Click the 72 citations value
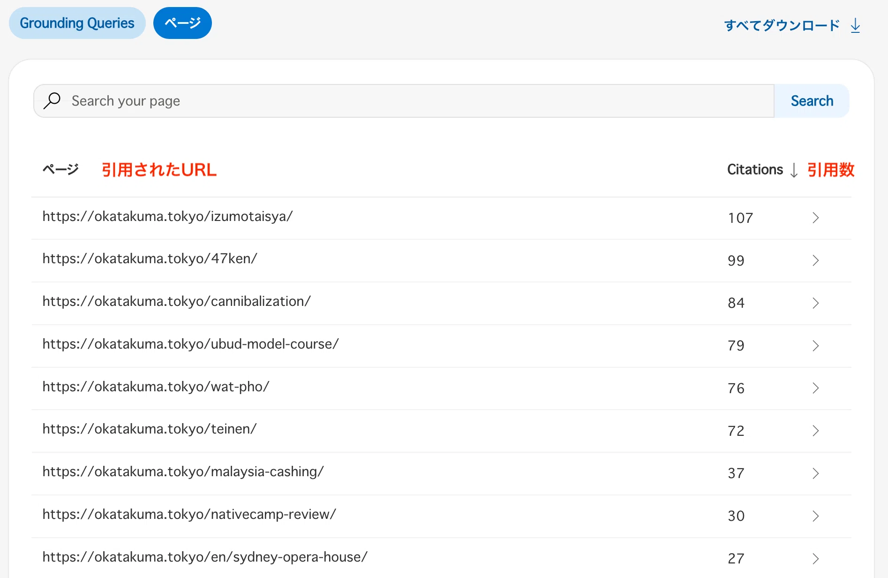The width and height of the screenshot is (888, 578). point(736,431)
